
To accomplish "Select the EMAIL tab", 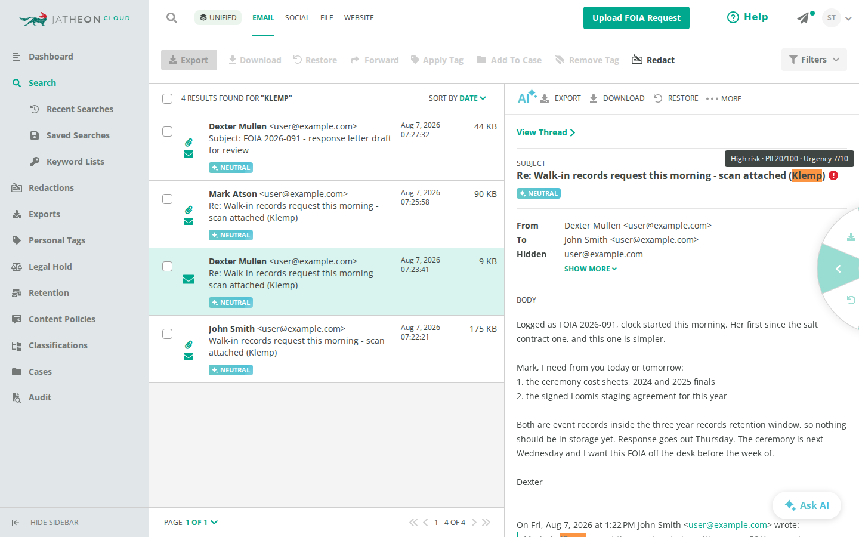I will [x=263, y=18].
